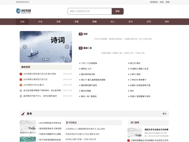Open the 典籍 nav tab

pos(94,22)
